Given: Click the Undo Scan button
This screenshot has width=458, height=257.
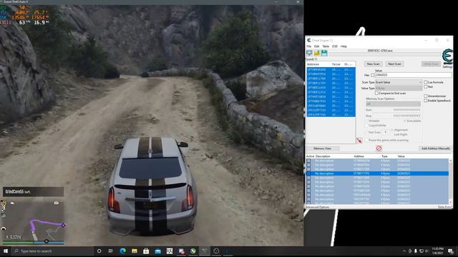Looking at the screenshot, I should tap(431, 64).
